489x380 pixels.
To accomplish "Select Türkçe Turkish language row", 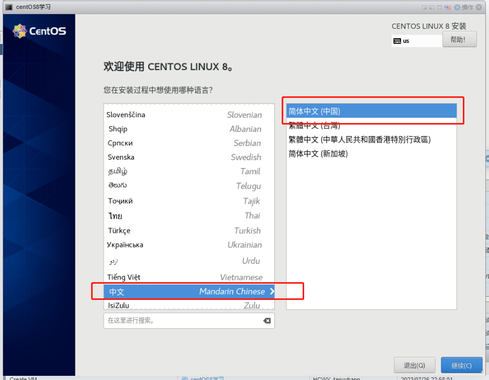I will click(189, 231).
